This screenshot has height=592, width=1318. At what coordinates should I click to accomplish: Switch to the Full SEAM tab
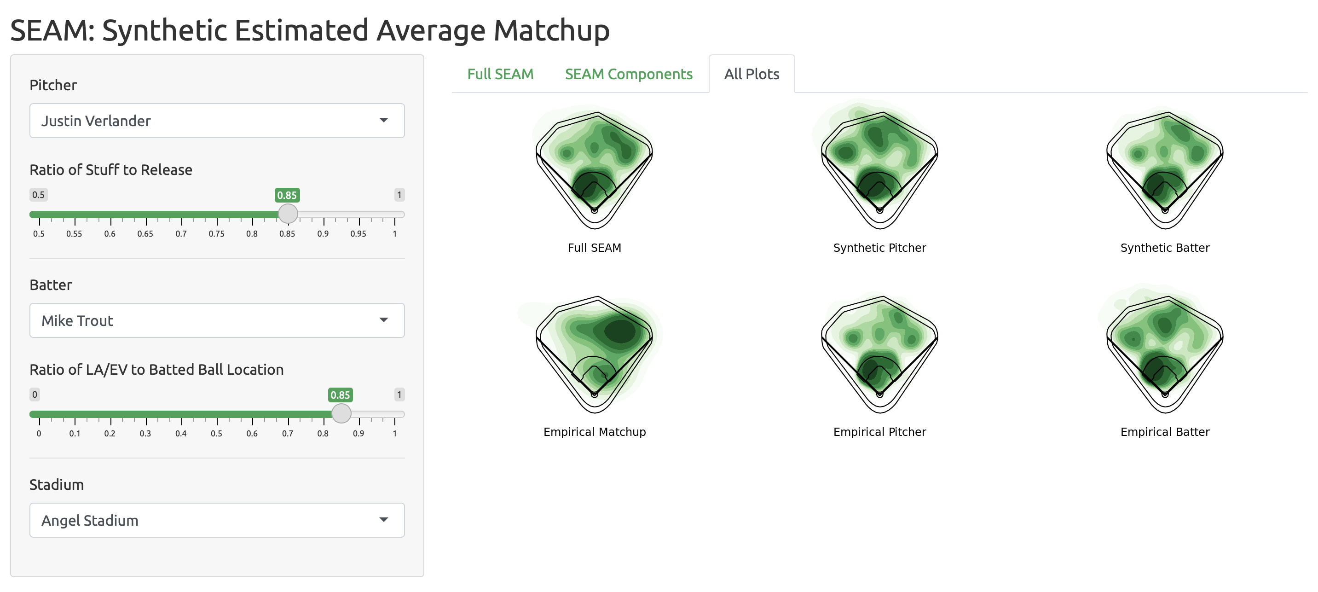pyautogui.click(x=500, y=74)
